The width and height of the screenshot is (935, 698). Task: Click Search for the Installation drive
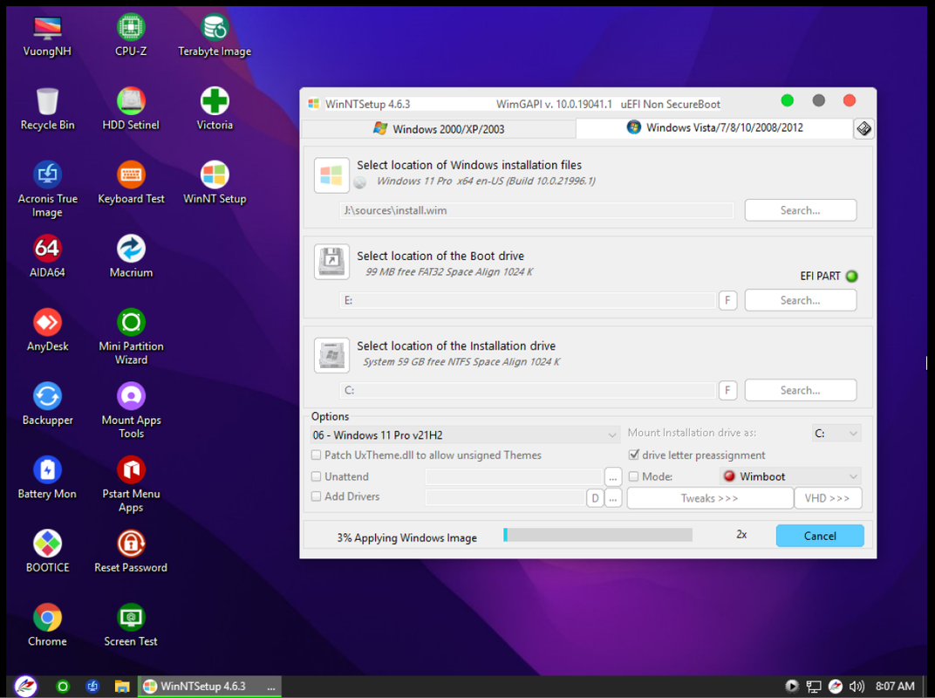pyautogui.click(x=800, y=390)
